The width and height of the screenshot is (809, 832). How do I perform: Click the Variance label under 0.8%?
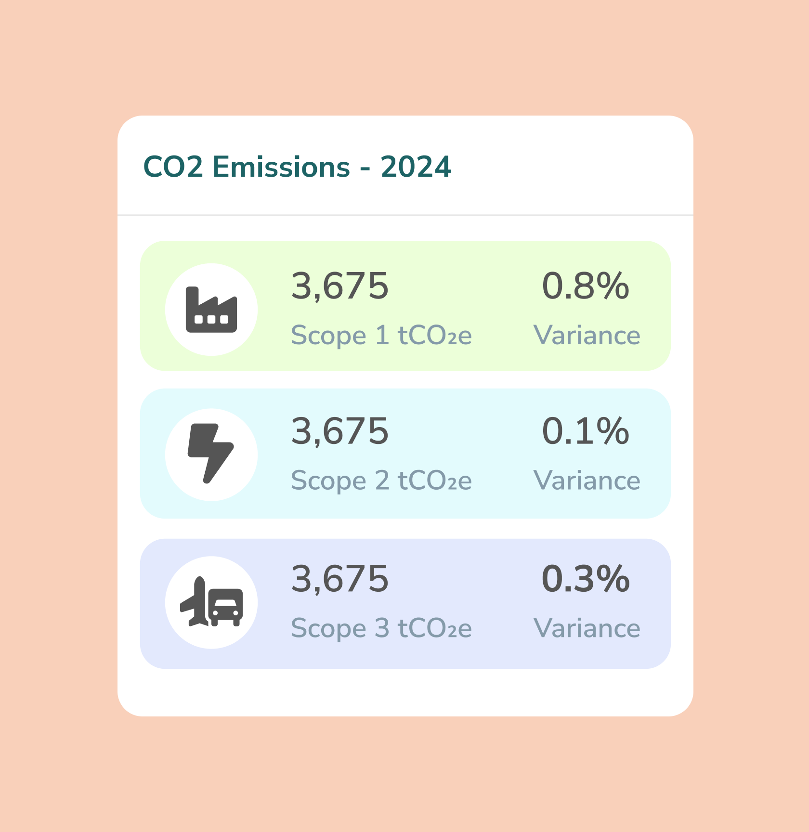(587, 335)
